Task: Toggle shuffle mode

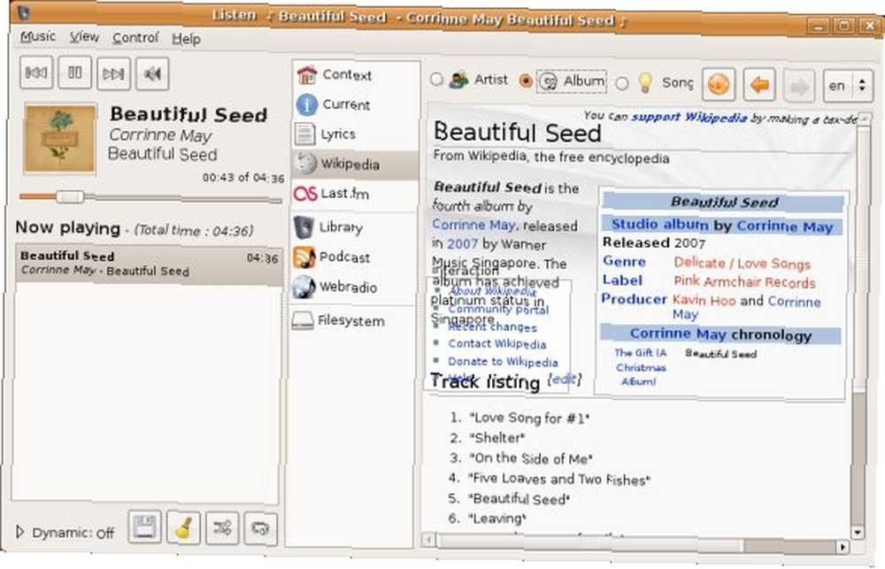Action: (222, 528)
